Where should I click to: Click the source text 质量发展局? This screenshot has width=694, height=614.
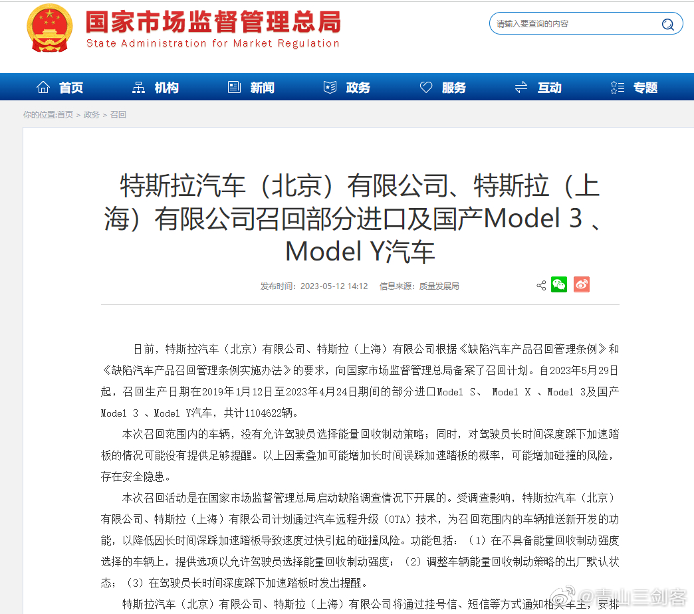(439, 286)
